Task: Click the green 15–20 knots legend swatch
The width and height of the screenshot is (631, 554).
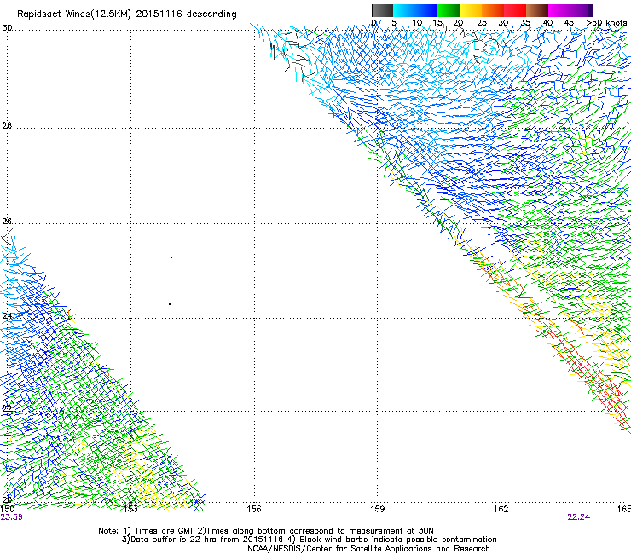Action: point(449,10)
